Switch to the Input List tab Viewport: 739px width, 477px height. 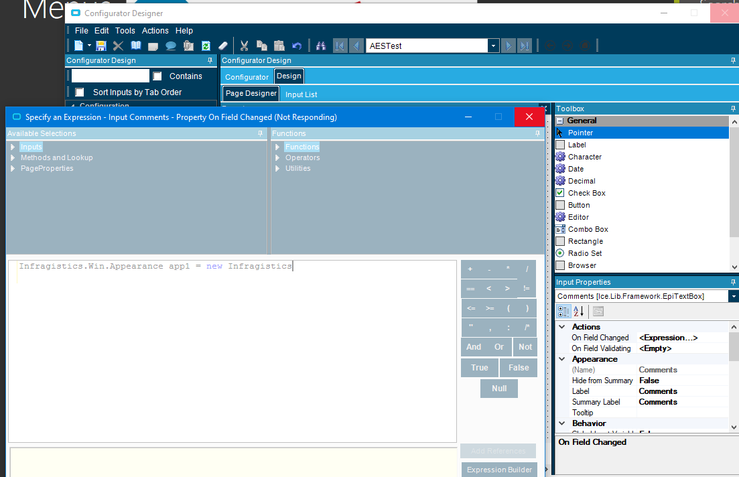tap(301, 94)
